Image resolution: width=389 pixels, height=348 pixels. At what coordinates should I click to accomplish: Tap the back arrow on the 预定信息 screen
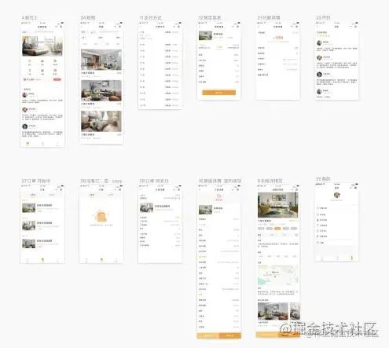[200, 27]
